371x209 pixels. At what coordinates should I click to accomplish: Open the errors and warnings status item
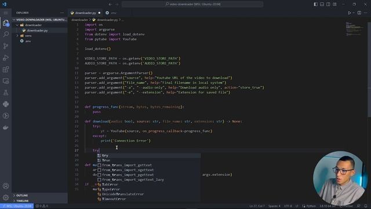coord(42,206)
